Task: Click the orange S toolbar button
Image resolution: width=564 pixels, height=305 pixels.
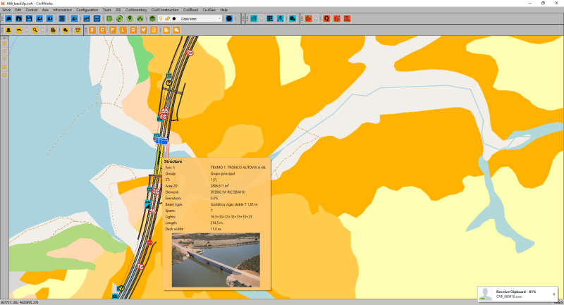Action: pyautogui.click(x=93, y=30)
